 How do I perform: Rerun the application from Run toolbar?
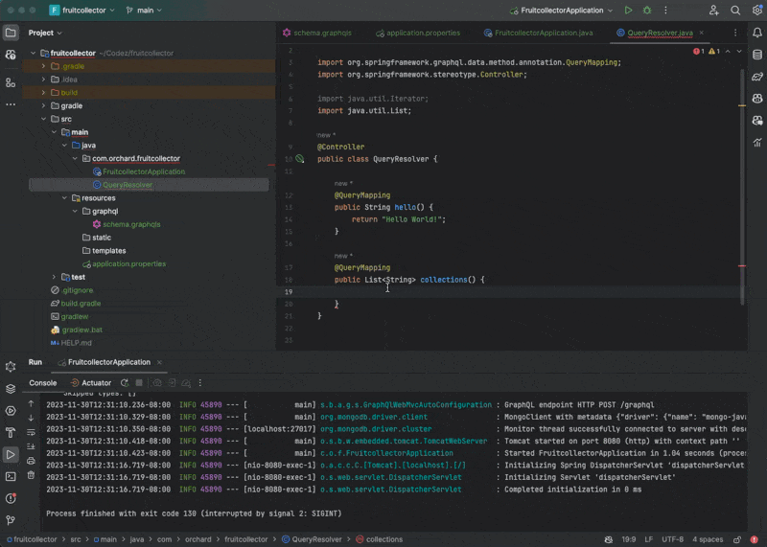tap(125, 383)
